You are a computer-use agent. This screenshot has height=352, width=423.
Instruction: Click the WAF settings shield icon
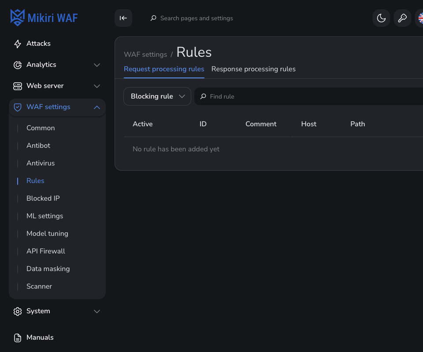click(18, 107)
